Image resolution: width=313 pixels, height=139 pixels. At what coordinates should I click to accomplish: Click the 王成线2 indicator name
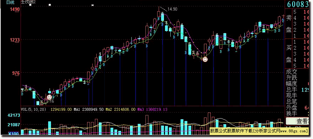tap(29, 2)
